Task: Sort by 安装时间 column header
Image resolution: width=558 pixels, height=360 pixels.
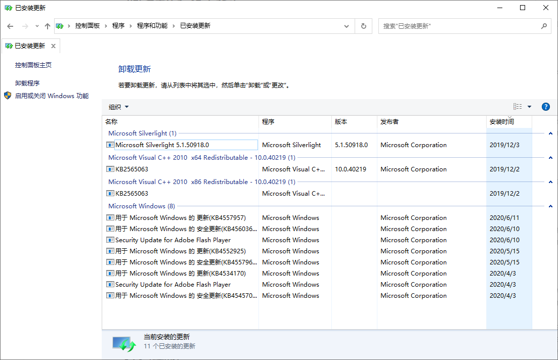Action: tap(509, 122)
